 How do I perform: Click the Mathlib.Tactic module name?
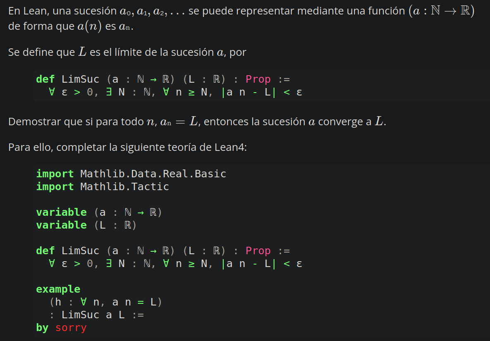[x=124, y=186]
